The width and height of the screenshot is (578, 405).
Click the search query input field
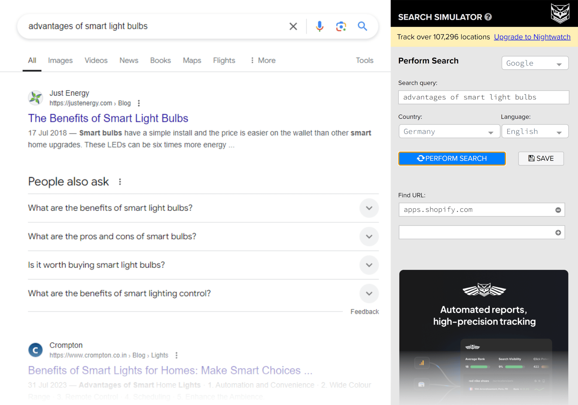coord(483,97)
